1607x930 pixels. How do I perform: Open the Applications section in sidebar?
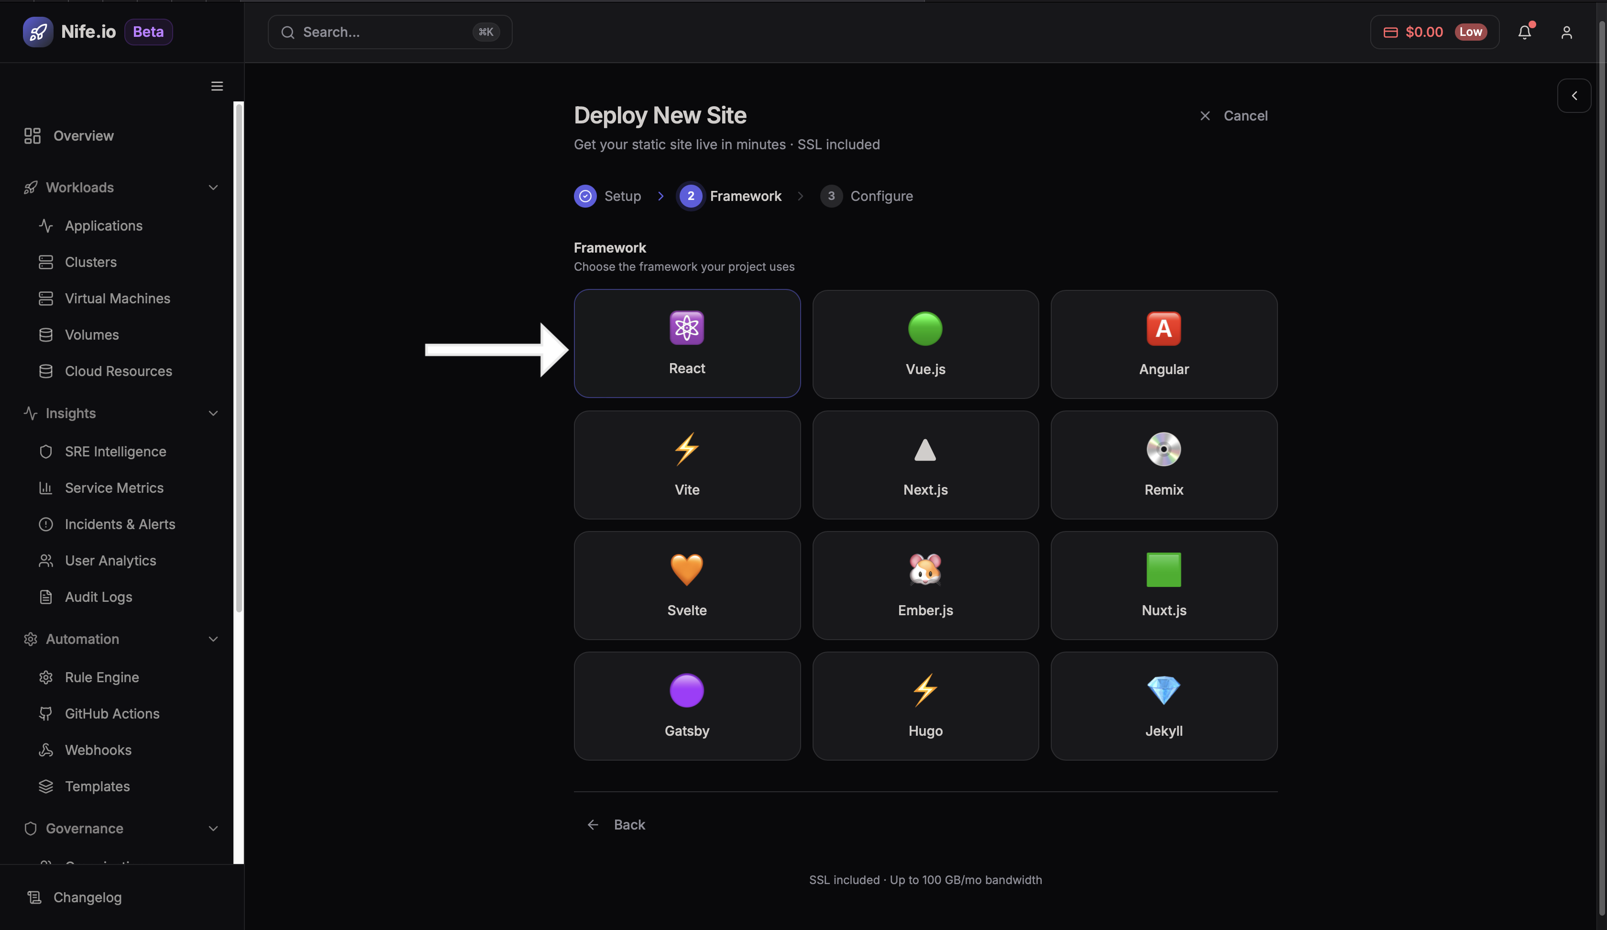tap(103, 226)
